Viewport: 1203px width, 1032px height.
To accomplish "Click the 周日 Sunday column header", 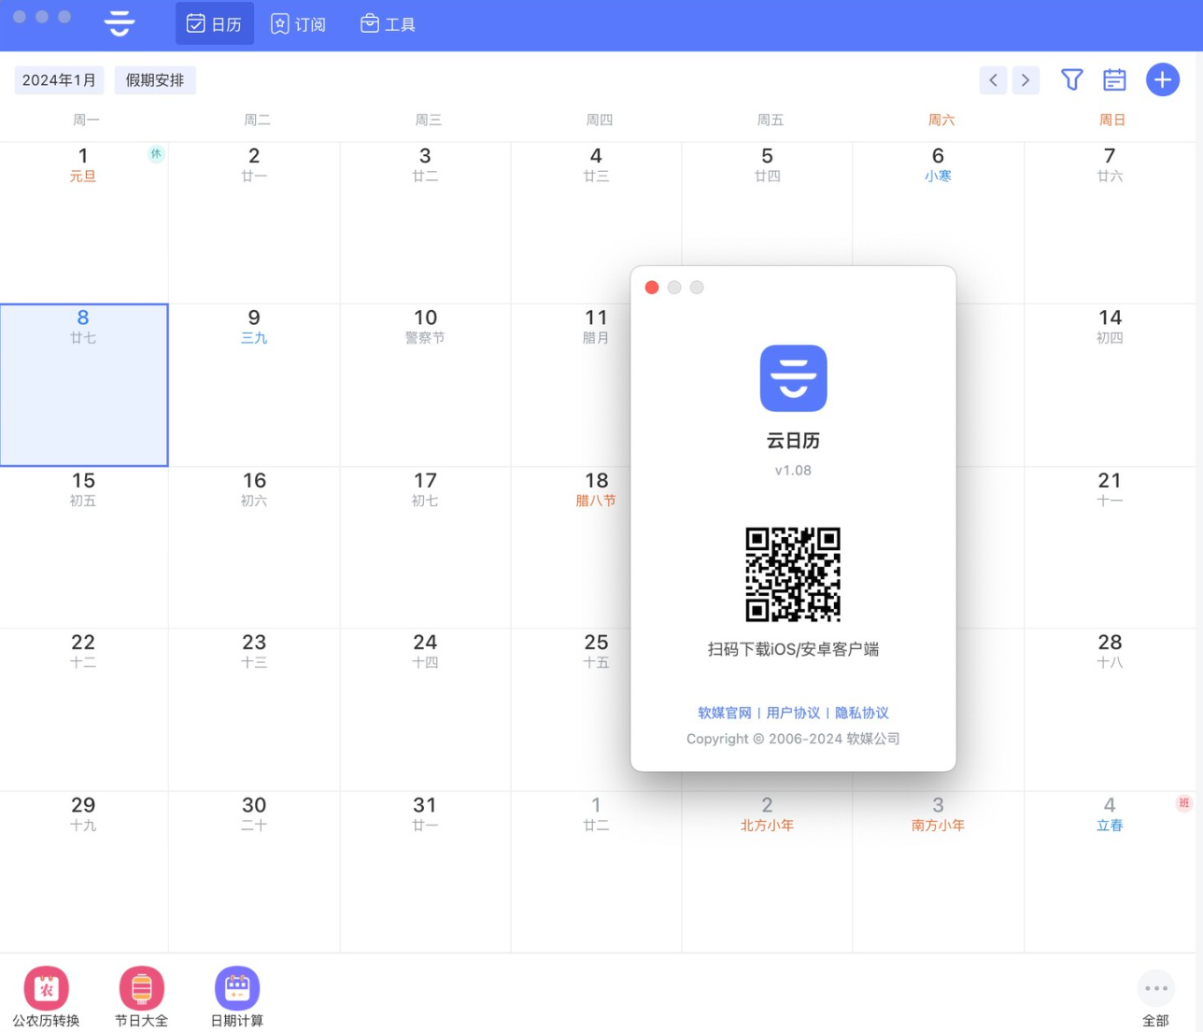I will (x=1112, y=120).
